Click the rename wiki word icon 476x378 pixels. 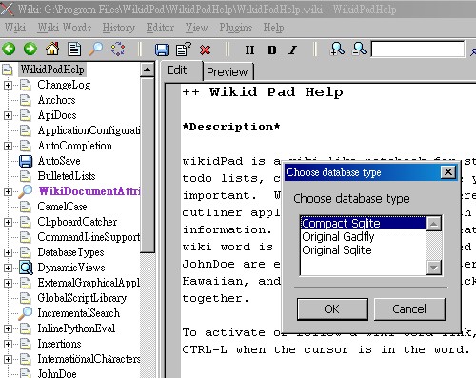[184, 50]
